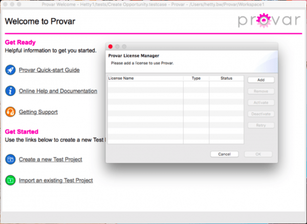Click Create a new Test Project link

[x=51, y=160]
